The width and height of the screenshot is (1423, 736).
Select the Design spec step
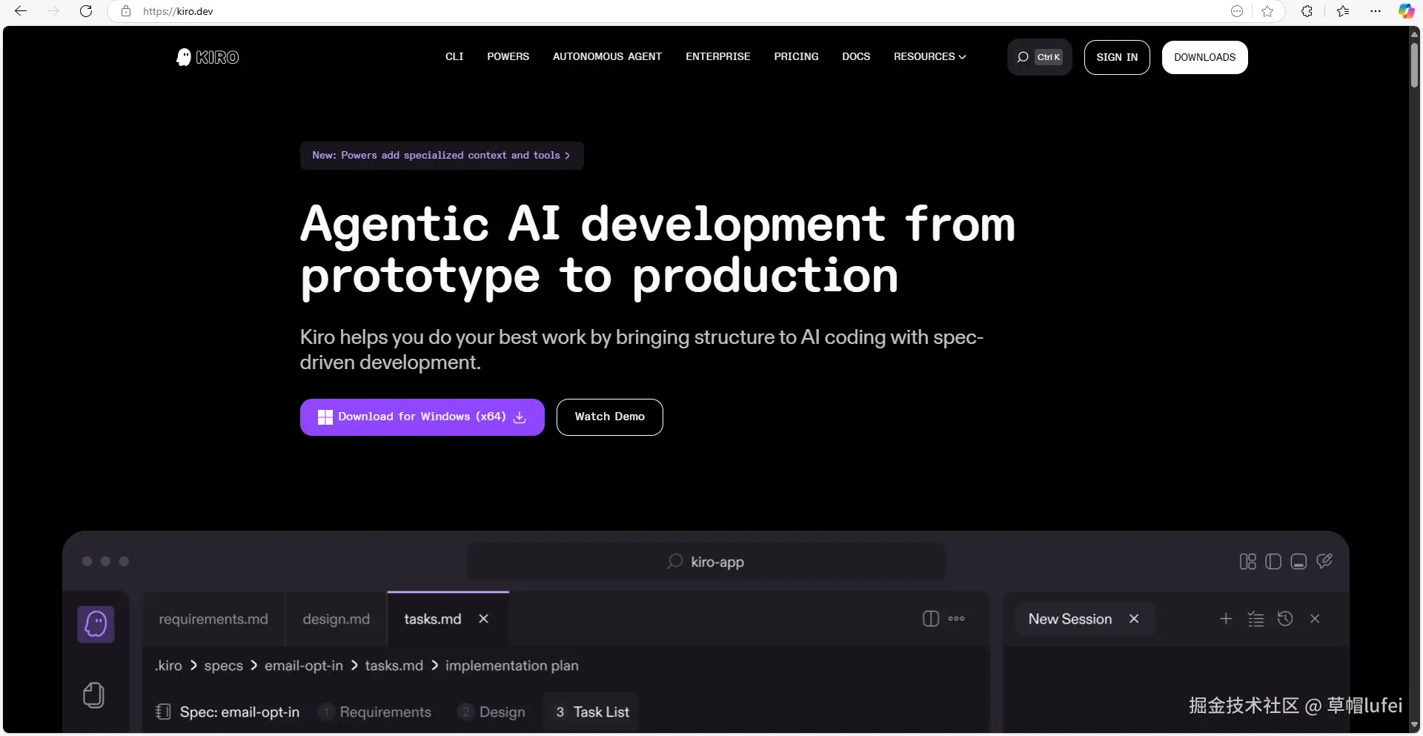(x=492, y=712)
